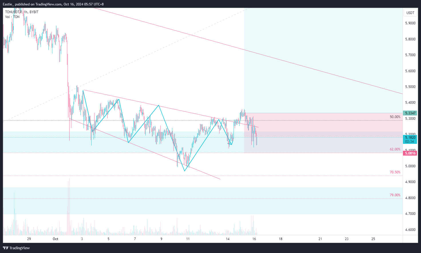
Task: Click the 5.0000 price axis value
Action: tap(410, 166)
